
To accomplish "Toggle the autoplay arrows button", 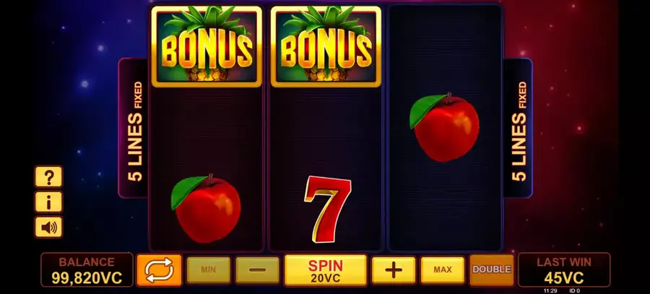I will (x=159, y=270).
